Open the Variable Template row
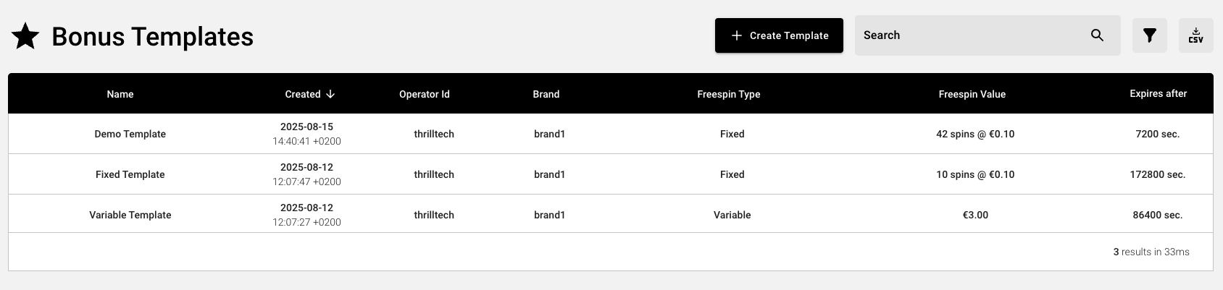This screenshot has height=290, width=1223. [x=130, y=215]
